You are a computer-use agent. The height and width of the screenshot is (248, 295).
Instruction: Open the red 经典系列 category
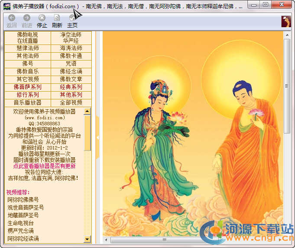coord(71,87)
